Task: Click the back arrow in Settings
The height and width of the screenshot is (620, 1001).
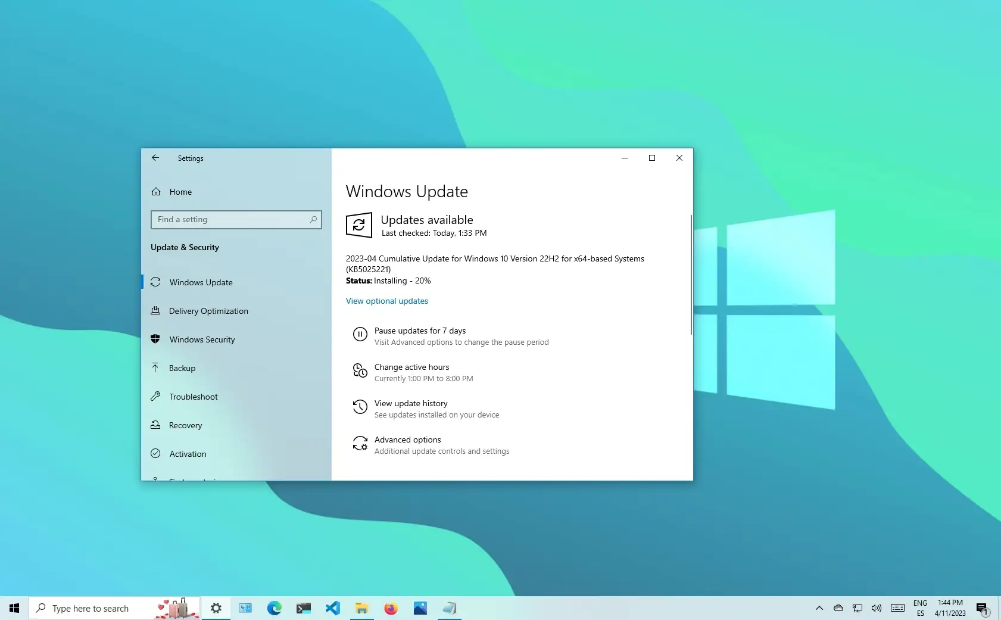Action: 155,158
